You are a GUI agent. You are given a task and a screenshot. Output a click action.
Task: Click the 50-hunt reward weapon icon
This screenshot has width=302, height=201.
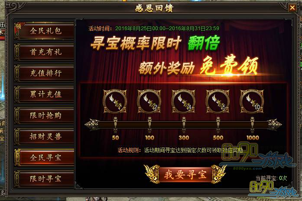click(x=115, y=101)
